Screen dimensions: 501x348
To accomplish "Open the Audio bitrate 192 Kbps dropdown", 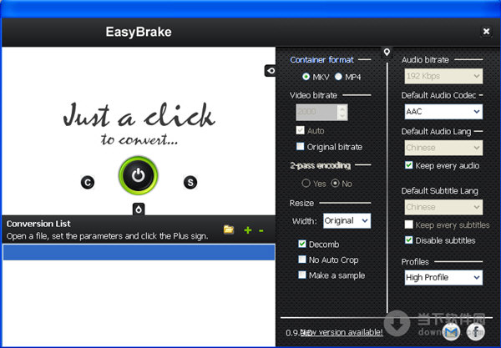I will (x=443, y=76).
